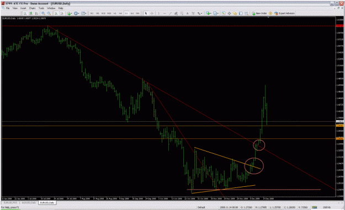
Task: Switch chart to line chart mode
Action: pos(36,13)
